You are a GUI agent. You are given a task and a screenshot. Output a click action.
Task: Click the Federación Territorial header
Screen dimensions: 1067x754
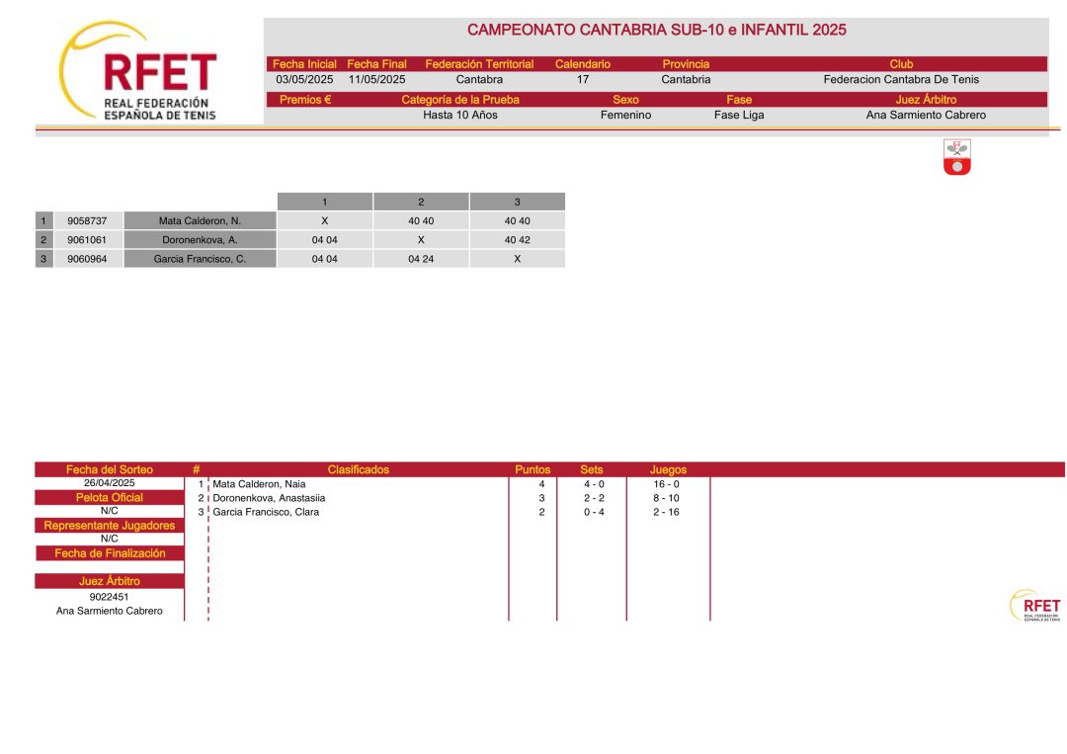point(479,64)
